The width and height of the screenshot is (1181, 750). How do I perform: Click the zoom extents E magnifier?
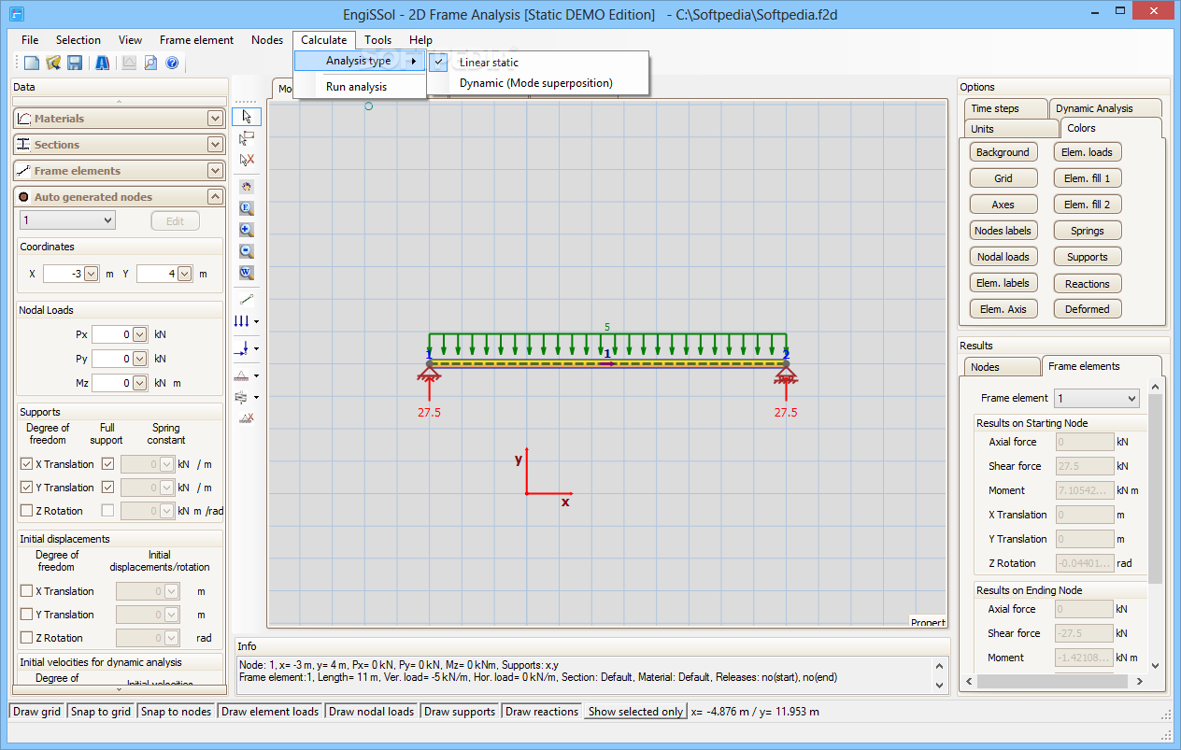pos(247,207)
